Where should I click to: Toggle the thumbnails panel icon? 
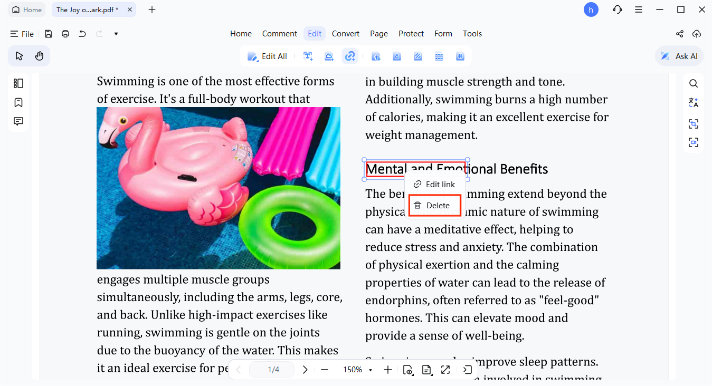coord(18,83)
